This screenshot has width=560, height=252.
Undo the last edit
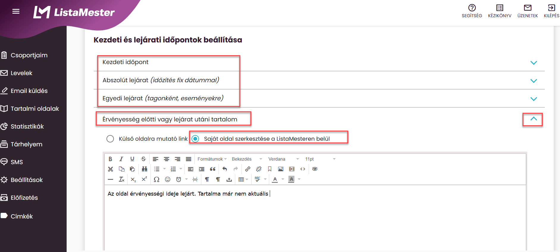(225, 169)
